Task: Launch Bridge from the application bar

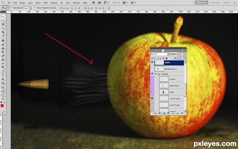Action: tap(94, 3)
